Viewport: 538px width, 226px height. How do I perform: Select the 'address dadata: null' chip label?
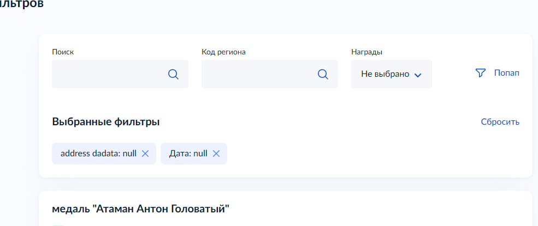(x=98, y=154)
